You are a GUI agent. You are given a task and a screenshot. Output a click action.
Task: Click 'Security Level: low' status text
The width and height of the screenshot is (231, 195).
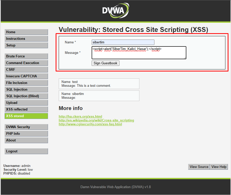(x=18, y=170)
